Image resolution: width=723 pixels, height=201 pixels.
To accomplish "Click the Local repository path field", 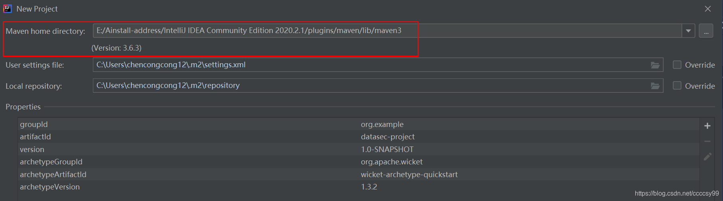I will point(378,86).
